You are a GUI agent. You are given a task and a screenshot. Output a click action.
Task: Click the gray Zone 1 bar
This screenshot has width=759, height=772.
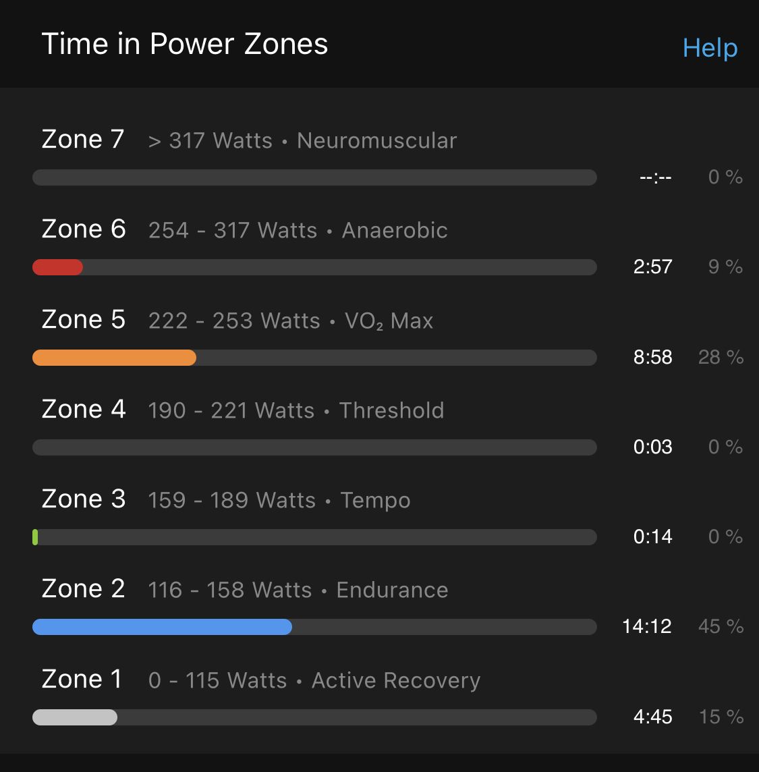click(x=75, y=717)
